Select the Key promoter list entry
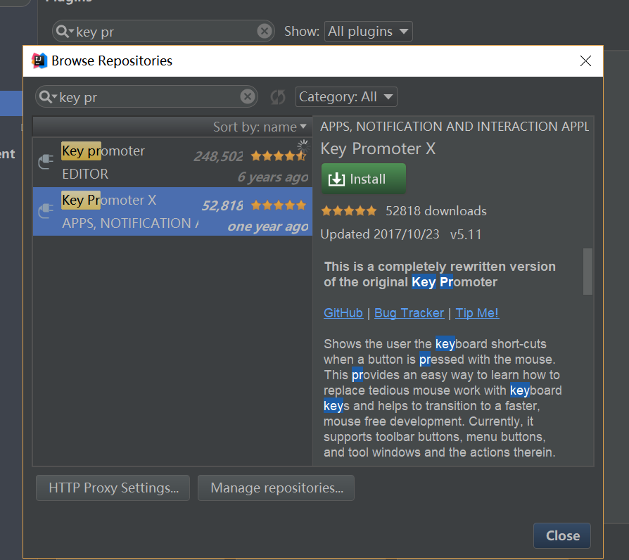The width and height of the screenshot is (629, 560). [172, 162]
